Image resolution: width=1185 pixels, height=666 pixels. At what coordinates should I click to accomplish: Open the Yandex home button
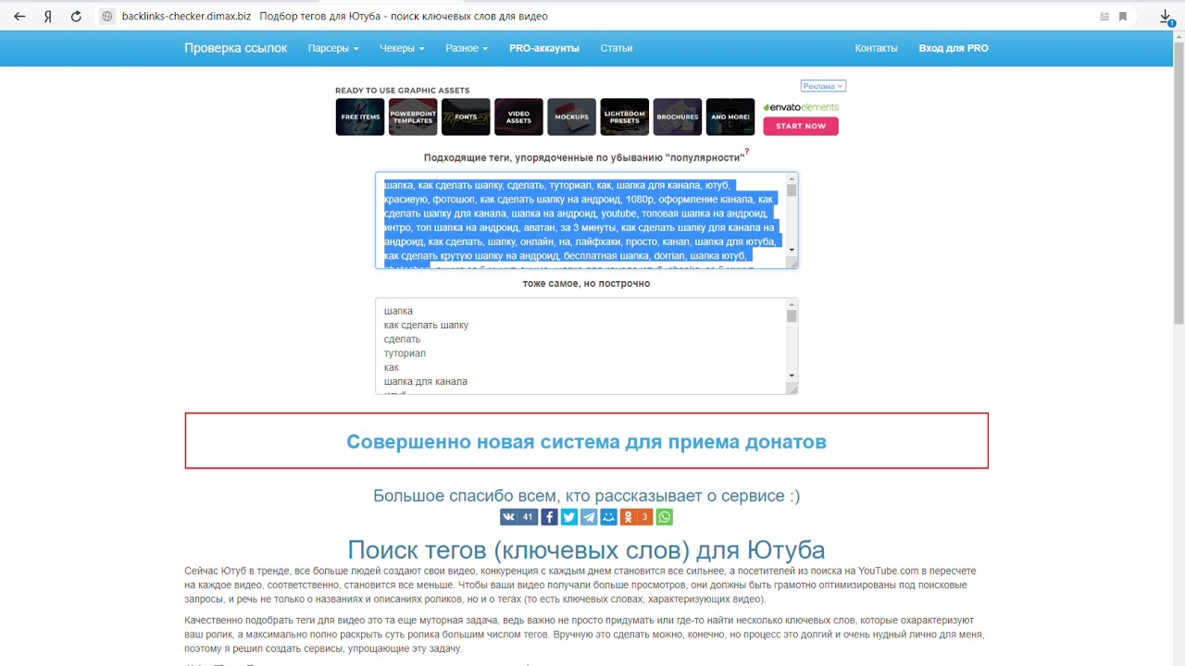click(x=48, y=17)
